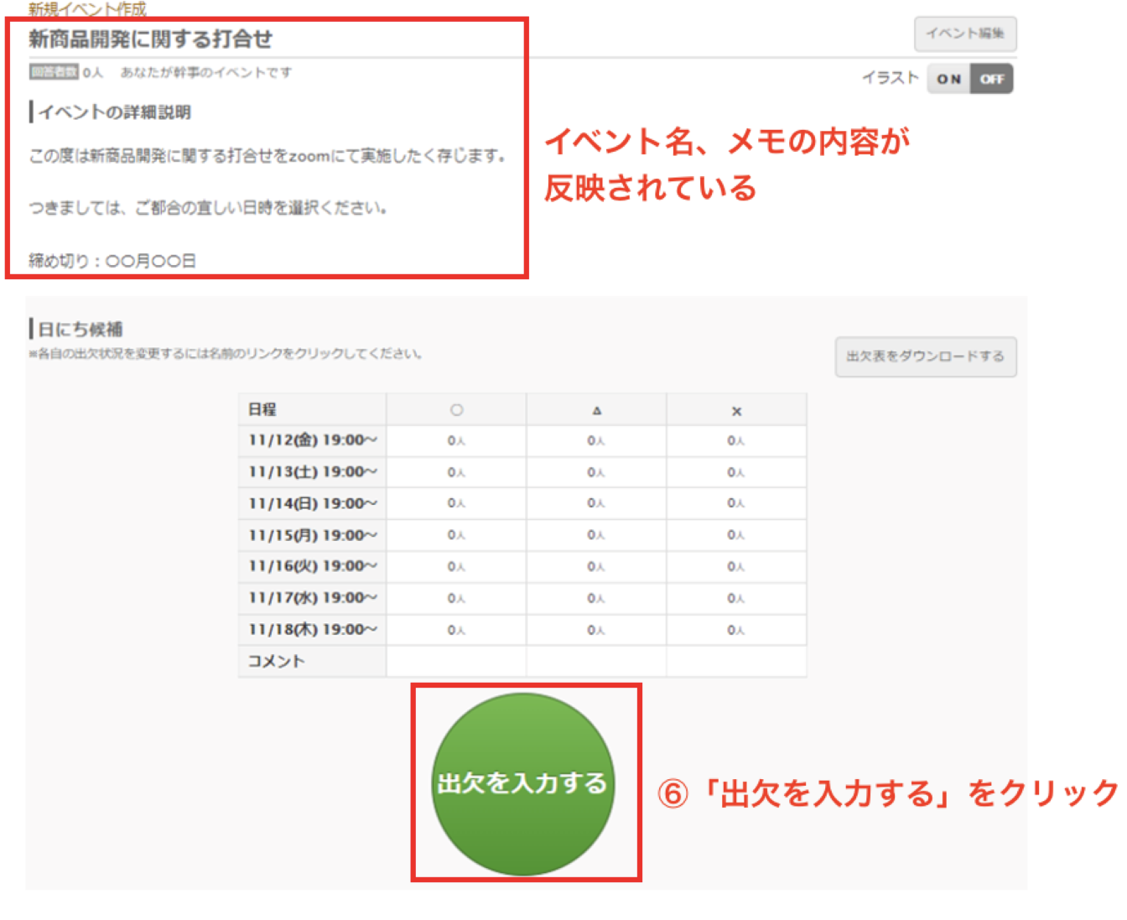Select the 11/15(月) 19:00～ date row
The width and height of the screenshot is (1127, 920).
(312, 535)
